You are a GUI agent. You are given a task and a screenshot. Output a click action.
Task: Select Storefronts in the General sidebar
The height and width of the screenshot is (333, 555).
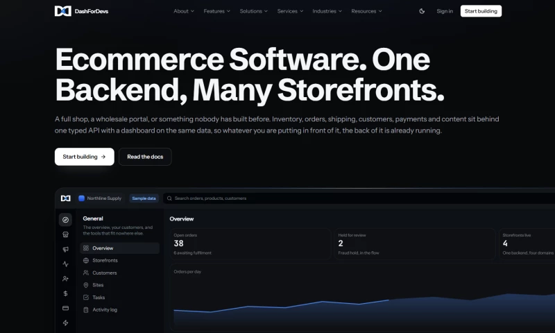point(119,260)
